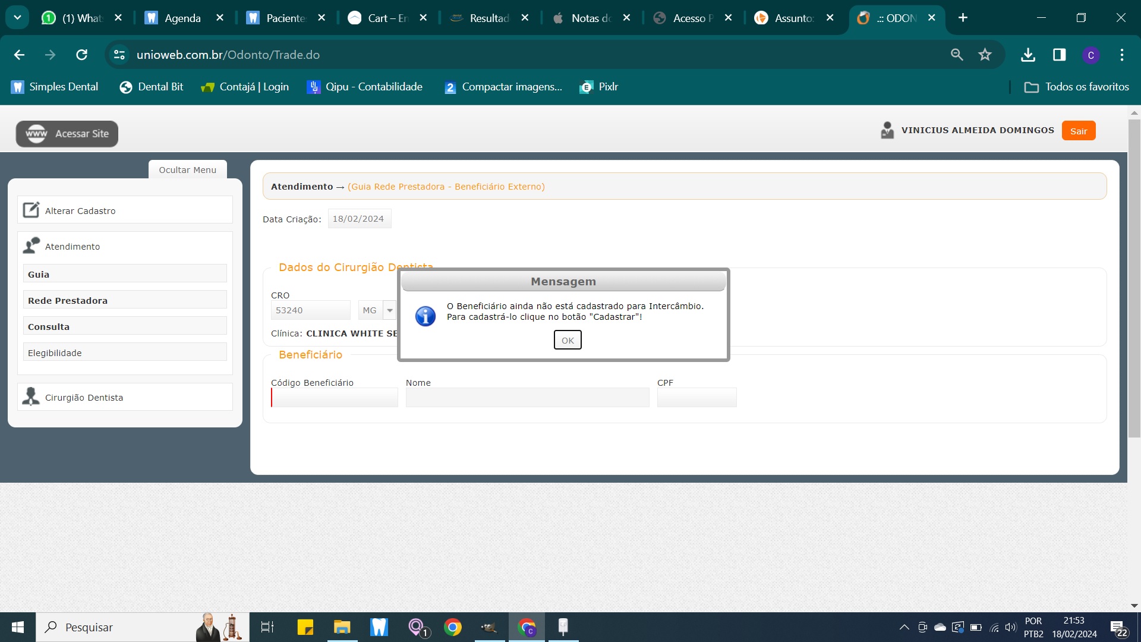This screenshot has height=642, width=1141.
Task: Open Chrome downloads icon
Action: tap(1028, 55)
